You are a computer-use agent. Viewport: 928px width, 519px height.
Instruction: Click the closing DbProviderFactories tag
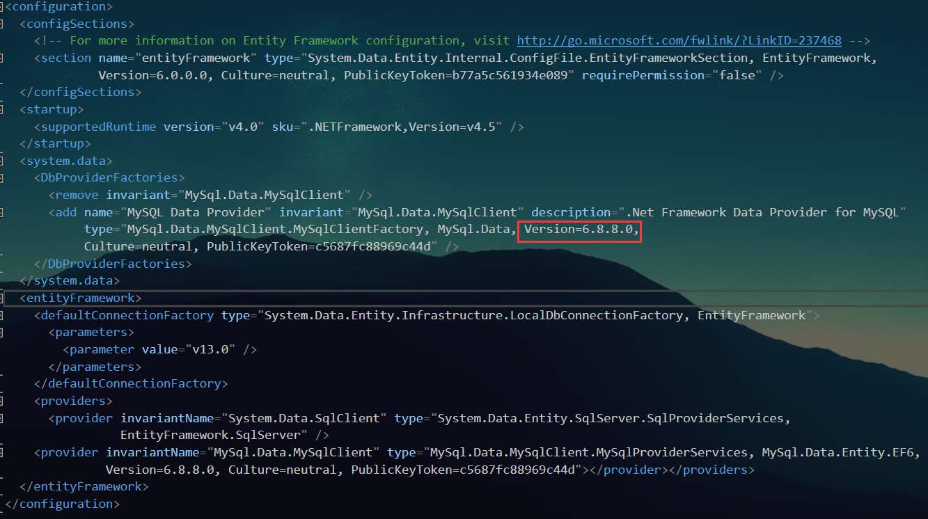click(x=113, y=264)
